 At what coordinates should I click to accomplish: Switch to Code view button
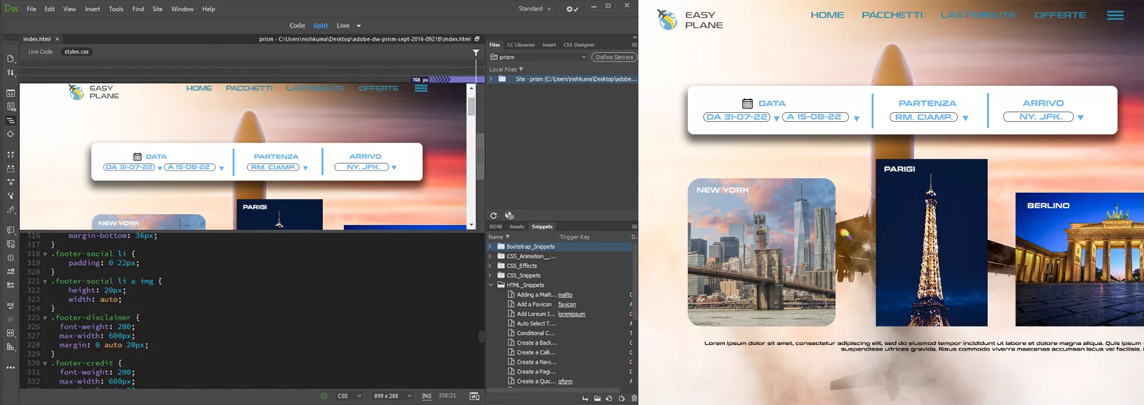[x=297, y=26]
